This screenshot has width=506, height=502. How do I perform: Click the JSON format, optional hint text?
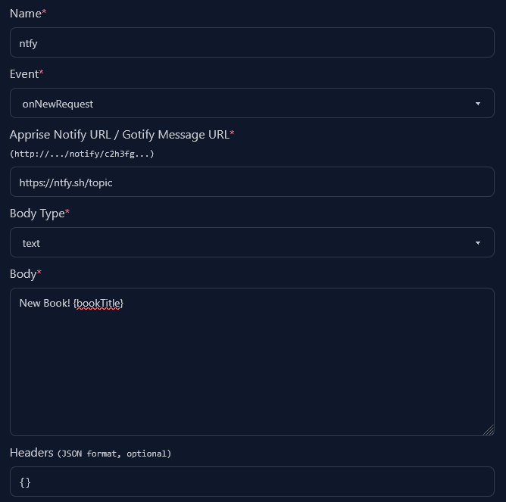pyautogui.click(x=114, y=454)
